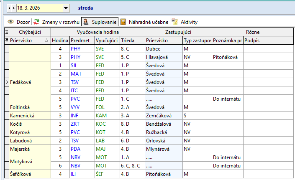
Task: Click the Zmeny v rozvrhu arrows icon
Action: (x=37, y=22)
